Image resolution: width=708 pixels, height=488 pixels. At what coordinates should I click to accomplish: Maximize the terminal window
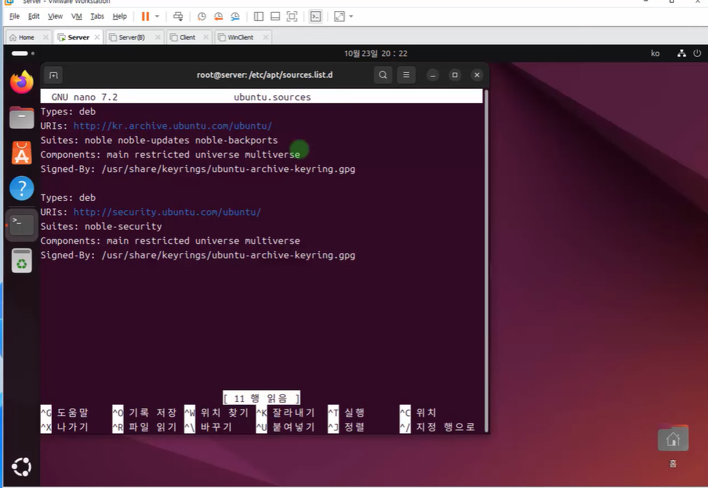(454, 75)
